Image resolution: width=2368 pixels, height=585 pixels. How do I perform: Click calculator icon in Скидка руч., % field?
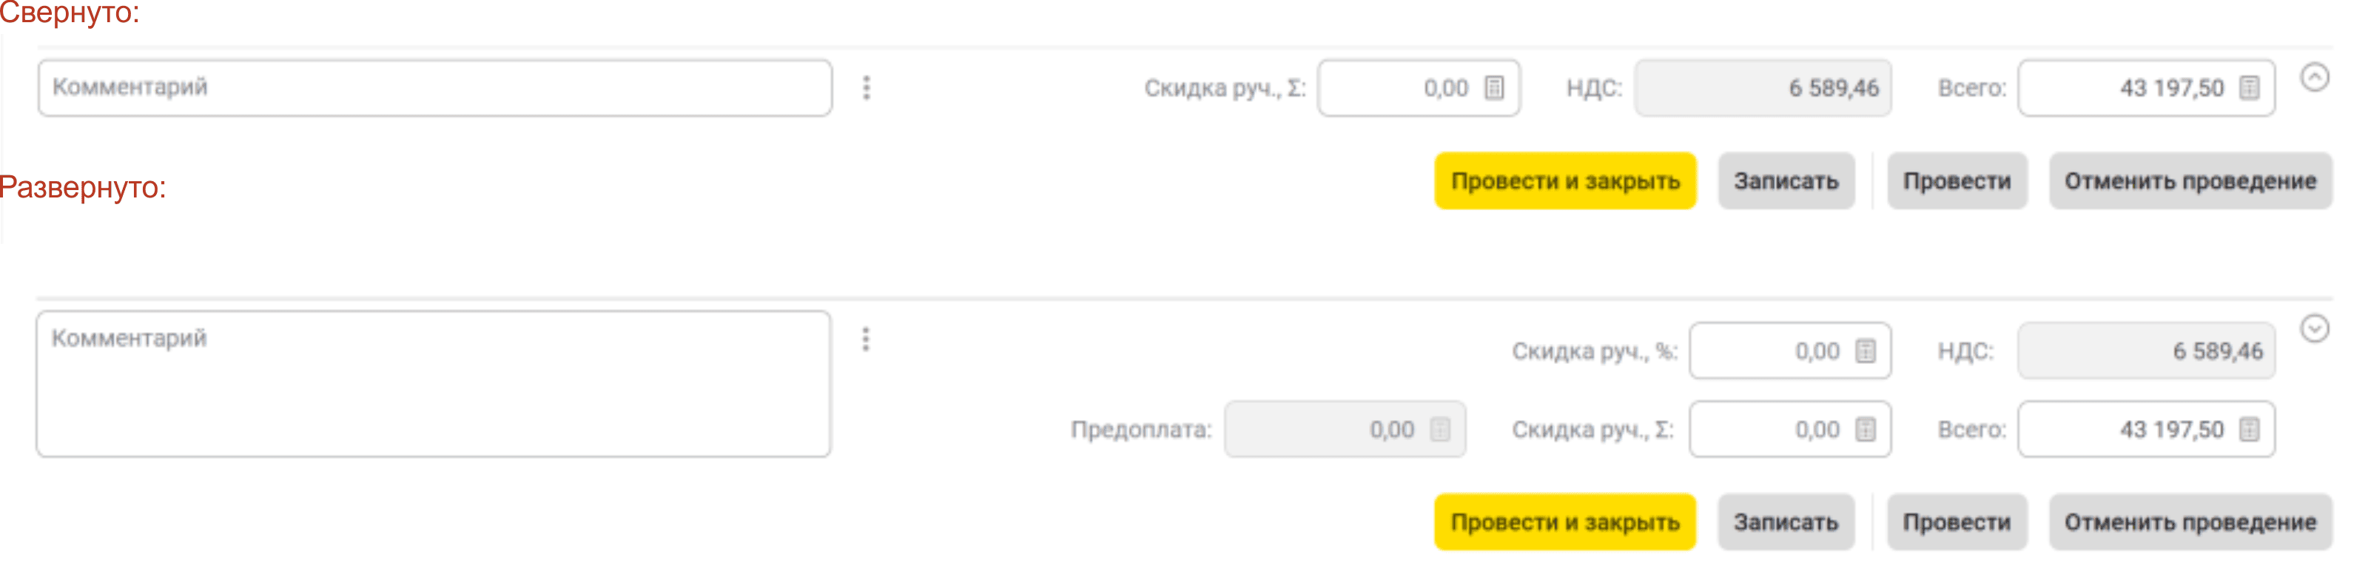tap(1865, 351)
